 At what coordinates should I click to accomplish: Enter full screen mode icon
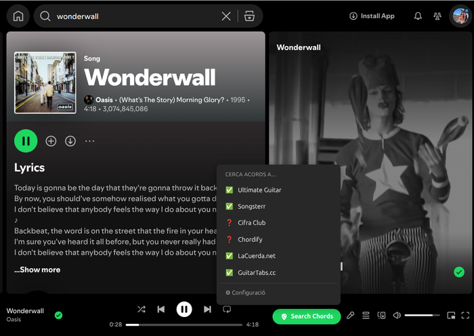(x=465, y=316)
